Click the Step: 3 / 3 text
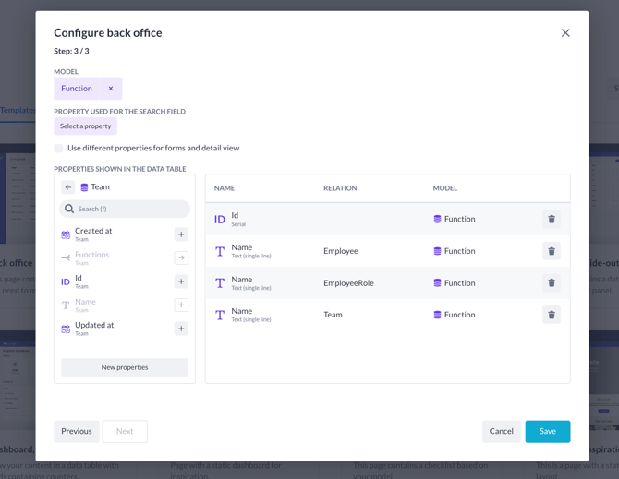This screenshot has height=479, width=619. click(71, 51)
